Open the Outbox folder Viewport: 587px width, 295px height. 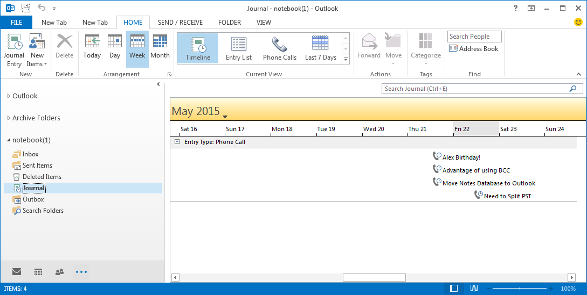point(33,199)
